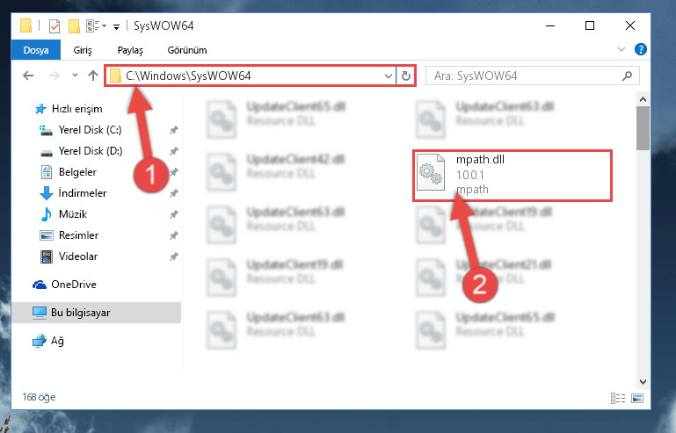The width and height of the screenshot is (676, 433).
Task: Go back with the left arrow
Action: click(x=28, y=76)
